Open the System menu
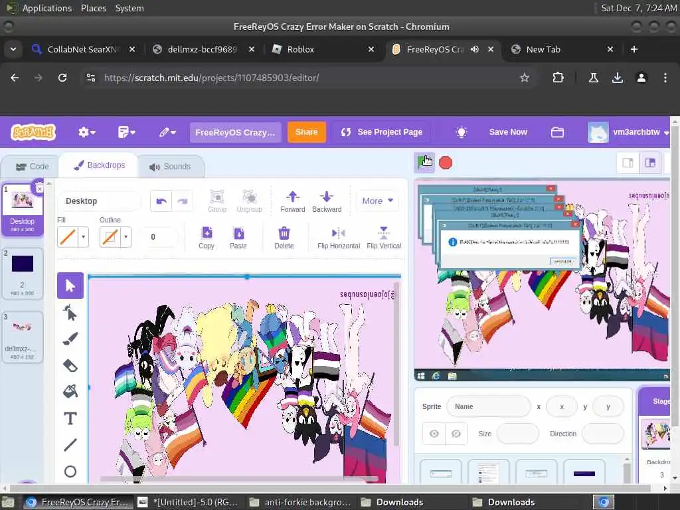 pyautogui.click(x=129, y=8)
